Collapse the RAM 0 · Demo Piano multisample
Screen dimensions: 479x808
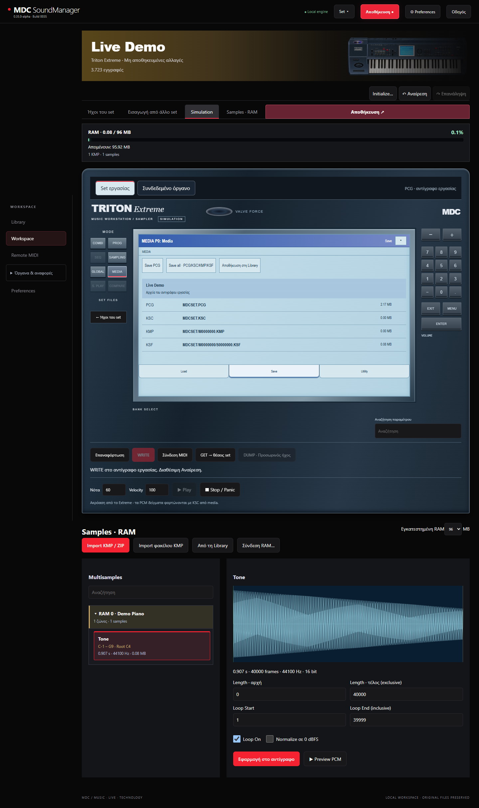[151, 617]
